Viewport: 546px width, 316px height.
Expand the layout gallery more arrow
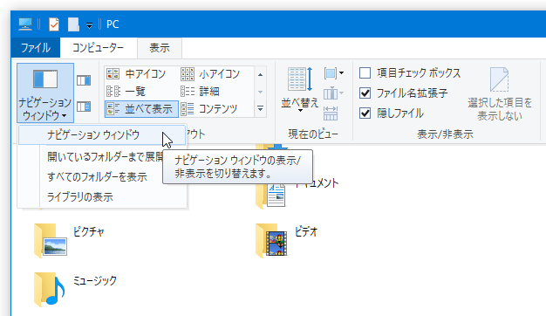tap(260, 109)
